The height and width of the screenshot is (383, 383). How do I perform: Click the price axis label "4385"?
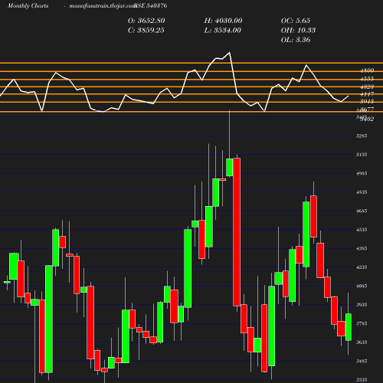click(362, 248)
